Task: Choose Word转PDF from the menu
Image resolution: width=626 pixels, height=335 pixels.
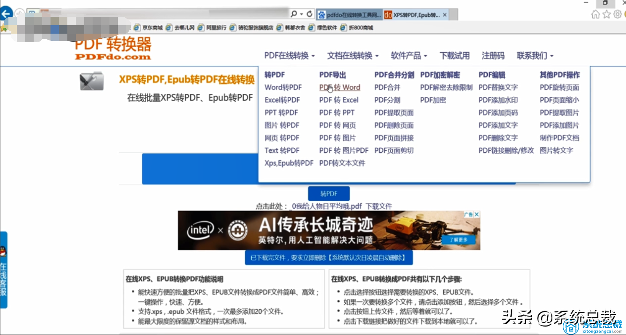Action: (283, 88)
